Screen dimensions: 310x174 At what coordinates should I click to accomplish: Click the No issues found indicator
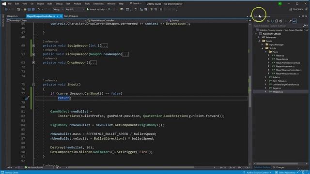pyautogui.click(x=33, y=168)
